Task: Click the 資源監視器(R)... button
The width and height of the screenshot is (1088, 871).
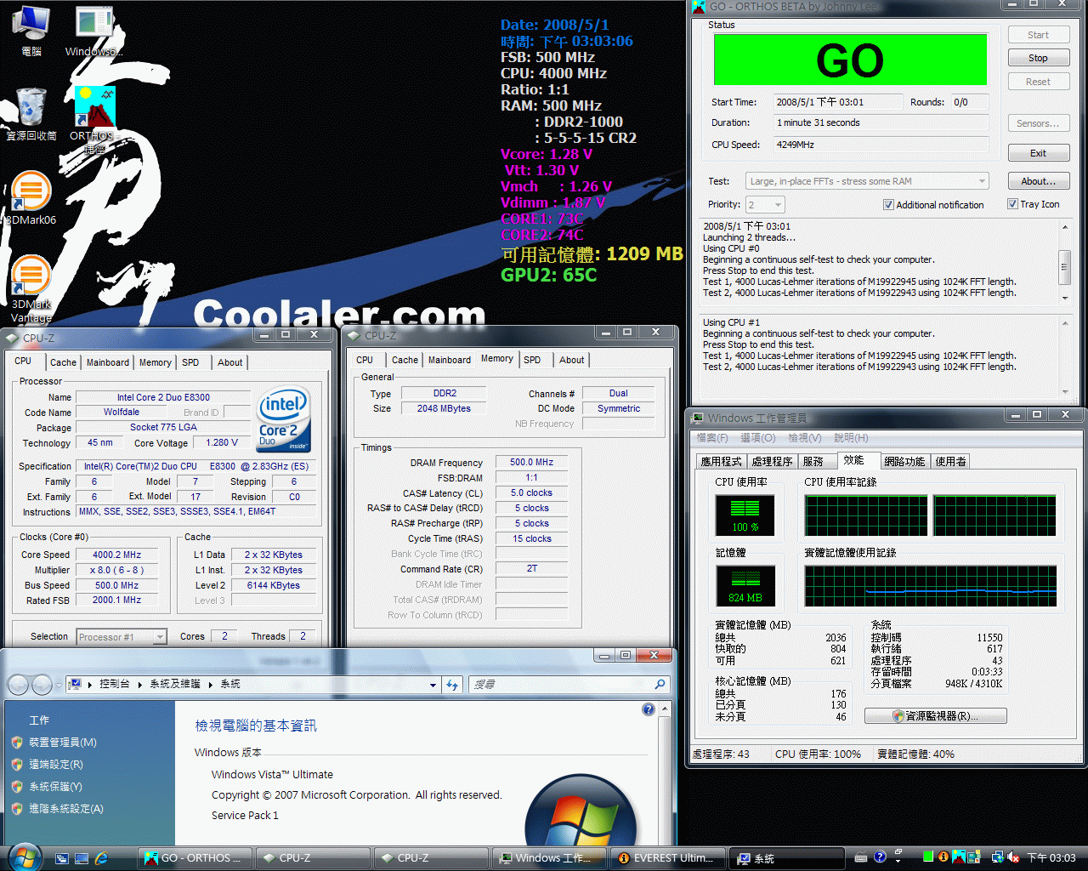Action: coord(935,716)
